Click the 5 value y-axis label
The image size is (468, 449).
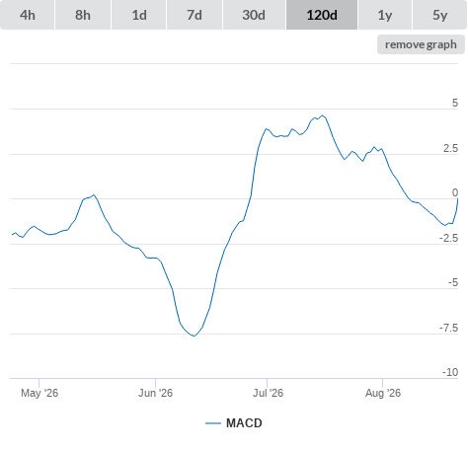(455, 103)
